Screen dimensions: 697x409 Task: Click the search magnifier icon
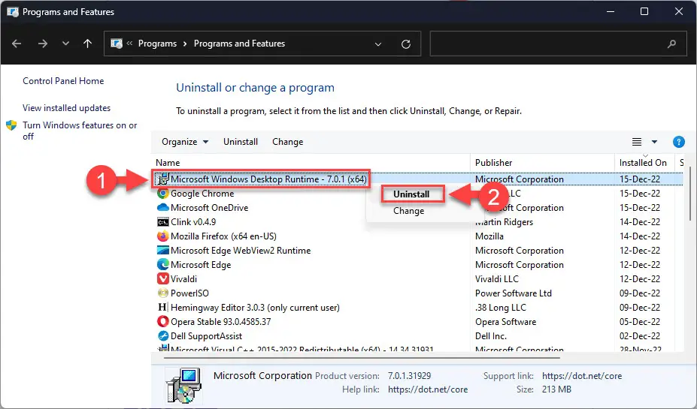coord(671,44)
